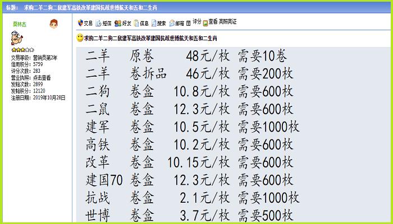Screen dimensions: 393x224
Task: Click price 46元/枚
Action: (208, 74)
